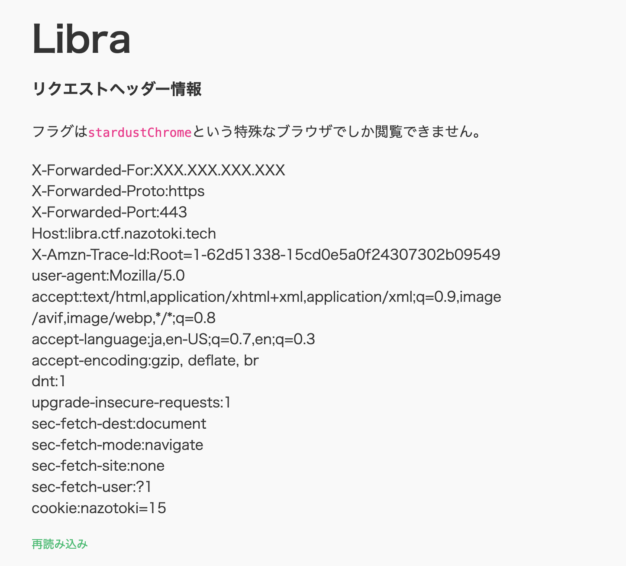Click the user-agent:Mozilla/5.0 line
Screen dimensions: 626x566
tap(108, 275)
